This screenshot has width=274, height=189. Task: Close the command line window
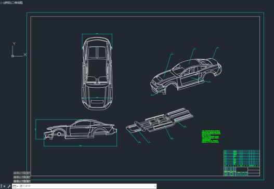[x=4, y=186]
